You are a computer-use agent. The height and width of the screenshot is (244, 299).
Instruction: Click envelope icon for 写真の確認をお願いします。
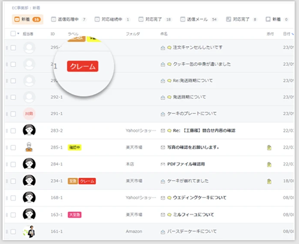coord(163,147)
